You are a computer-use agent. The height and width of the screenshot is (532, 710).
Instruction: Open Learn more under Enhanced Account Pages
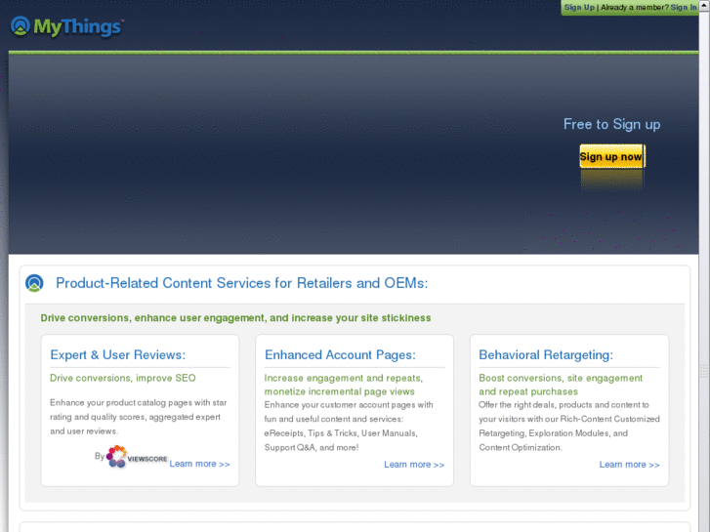click(x=414, y=465)
